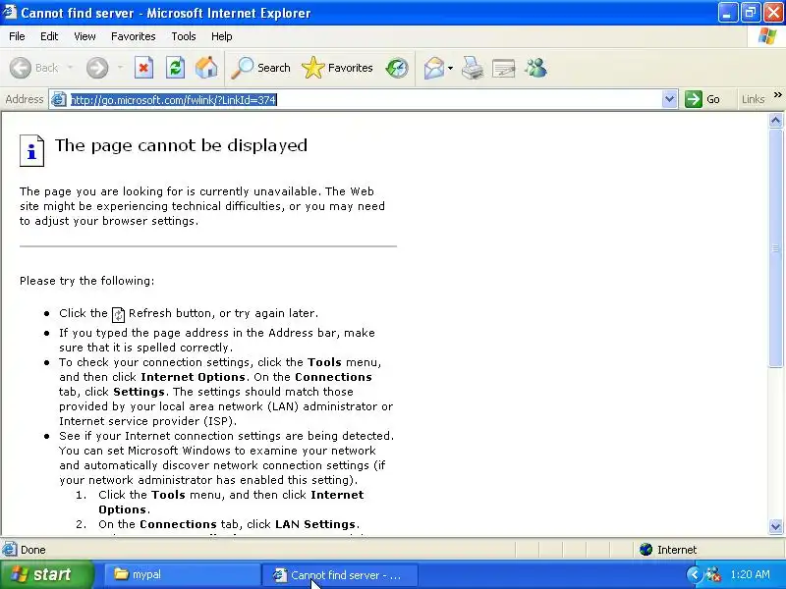This screenshot has height=589, width=786.
Task: Open the Edit menu
Action: pos(49,36)
